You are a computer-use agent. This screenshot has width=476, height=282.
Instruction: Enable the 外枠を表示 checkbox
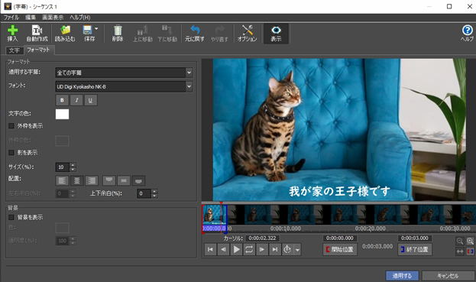[11, 125]
